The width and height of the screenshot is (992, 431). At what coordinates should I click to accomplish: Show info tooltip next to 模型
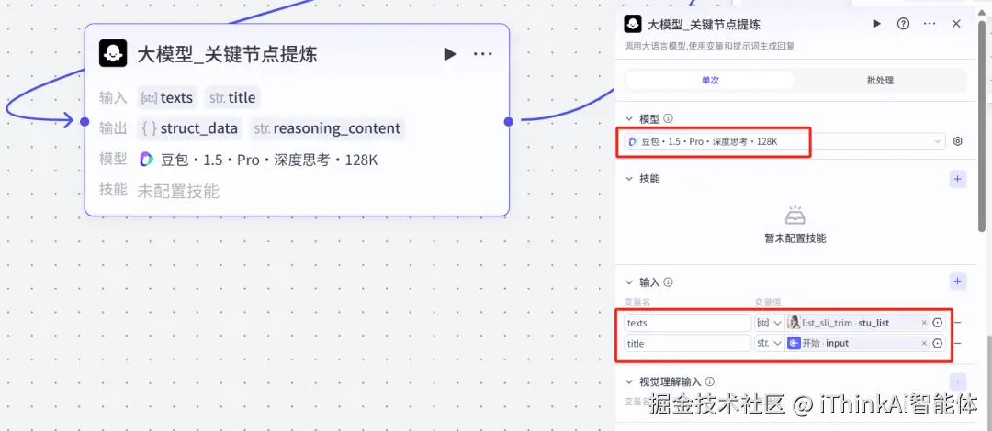point(668,118)
